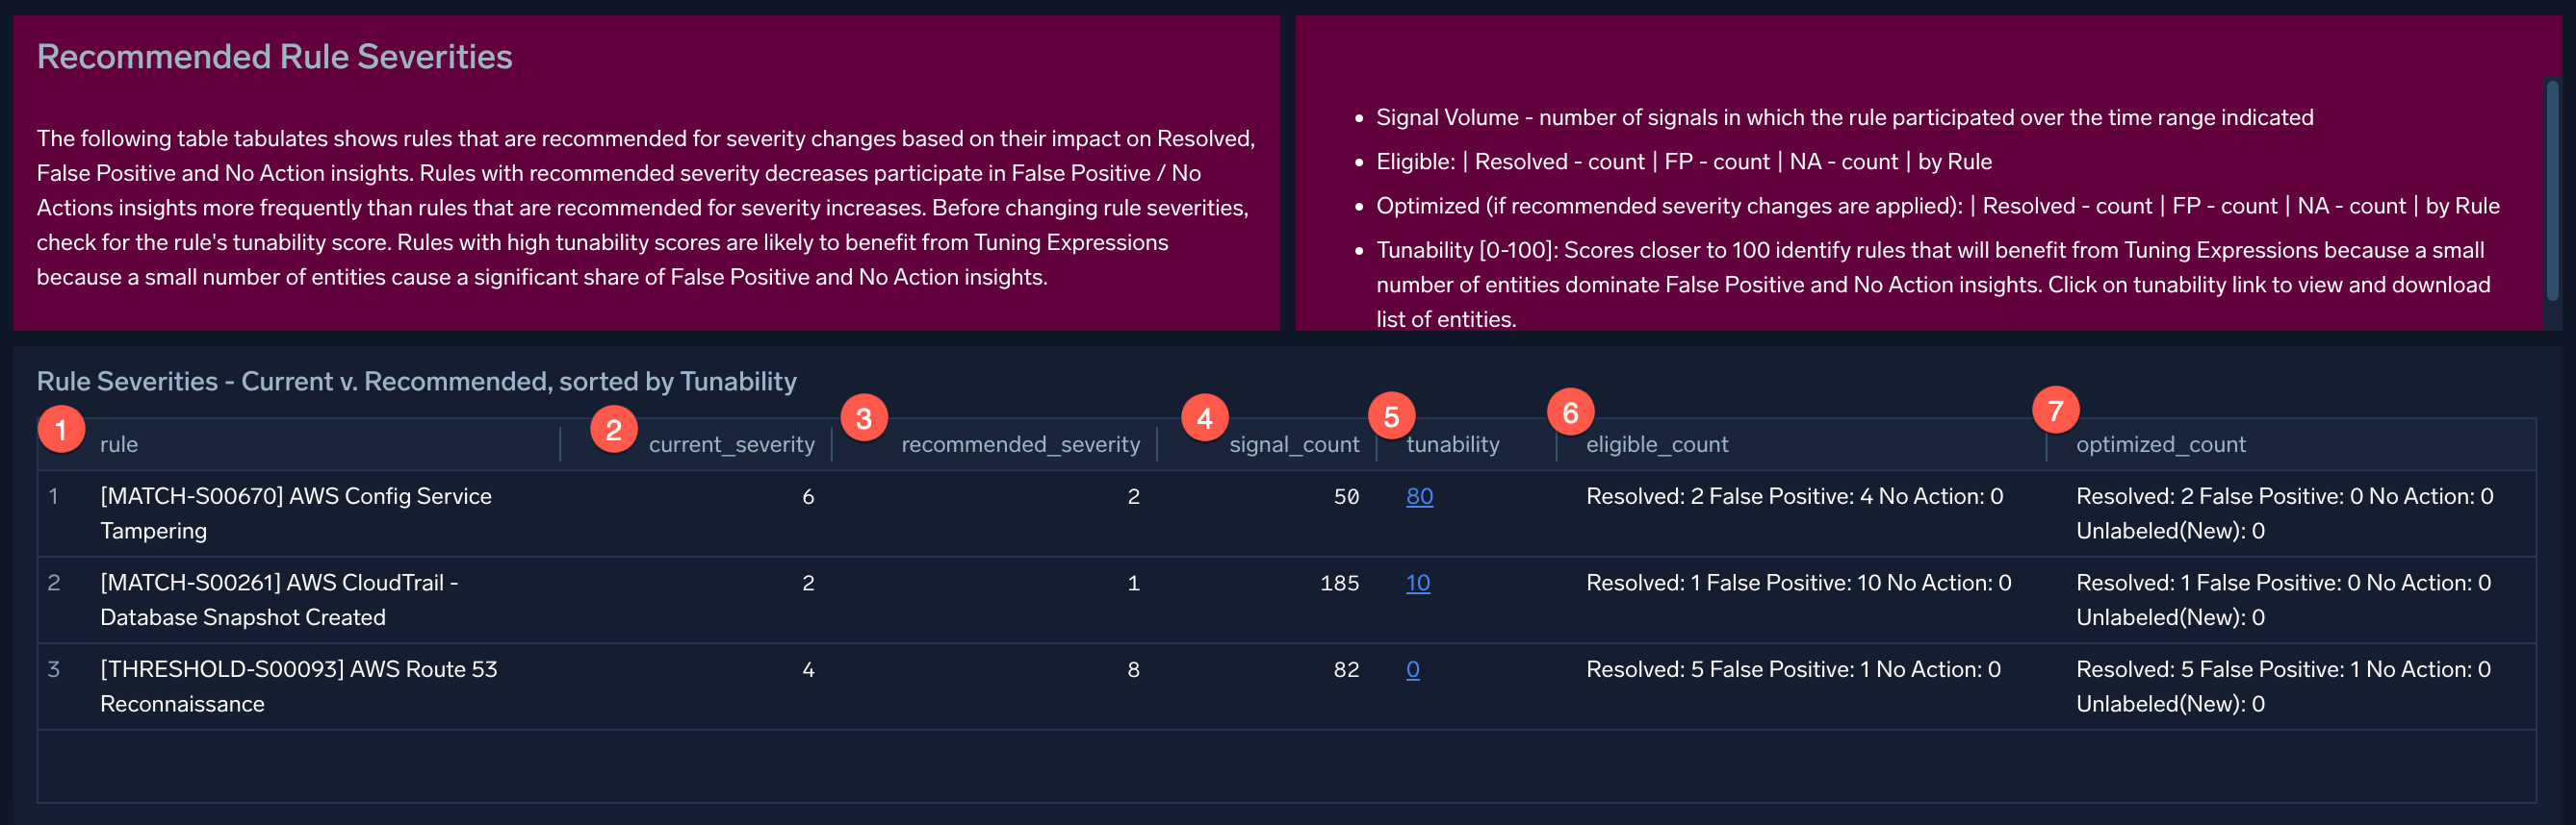Click the numbered marker 3 near recommended_severity
Screen dimensions: 2576x825
(x=863, y=419)
